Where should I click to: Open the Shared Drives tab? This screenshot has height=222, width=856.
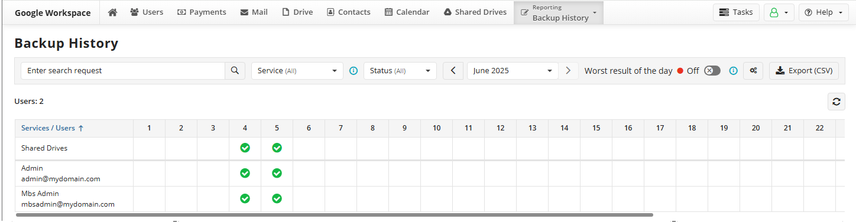[x=475, y=12]
